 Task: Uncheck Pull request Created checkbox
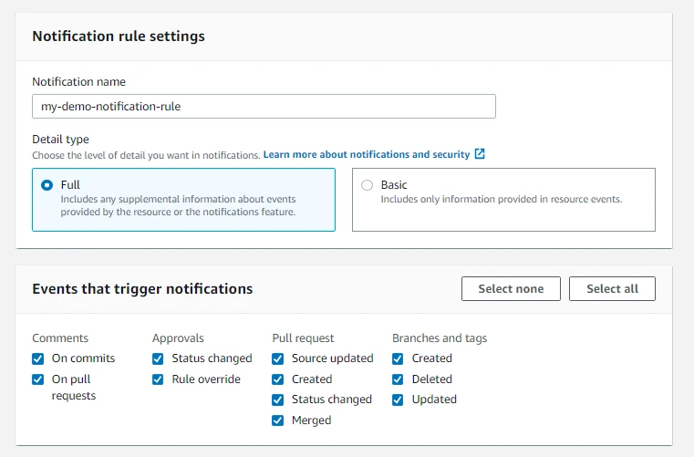[x=278, y=379]
